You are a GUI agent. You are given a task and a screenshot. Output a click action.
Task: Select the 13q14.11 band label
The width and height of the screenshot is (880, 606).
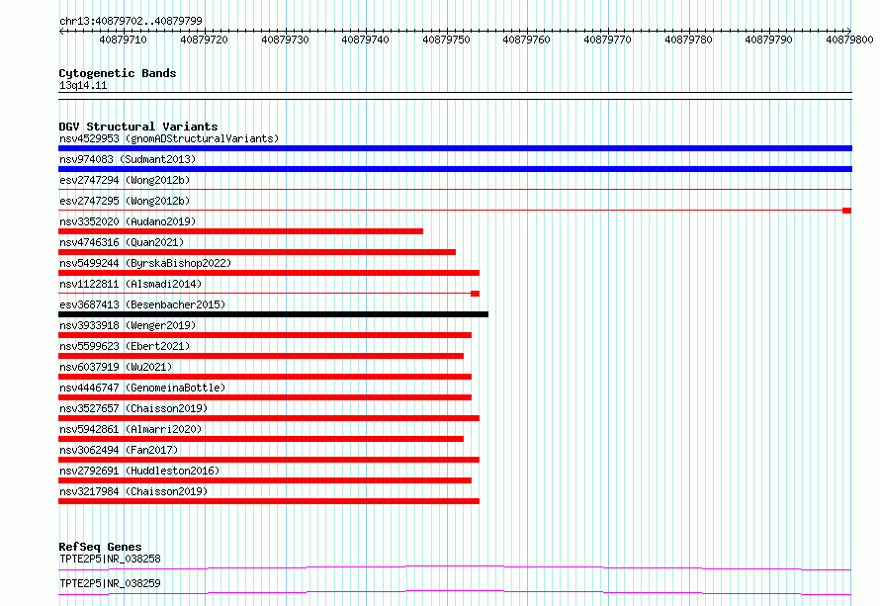pyautogui.click(x=83, y=85)
